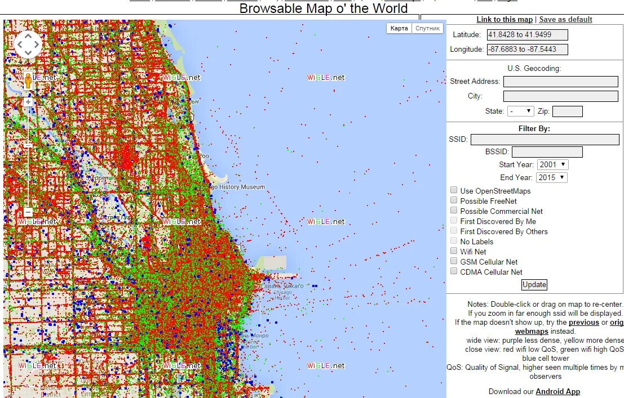Image resolution: width=624 pixels, height=398 pixels.
Task: Open the Android App download link
Action: (557, 392)
